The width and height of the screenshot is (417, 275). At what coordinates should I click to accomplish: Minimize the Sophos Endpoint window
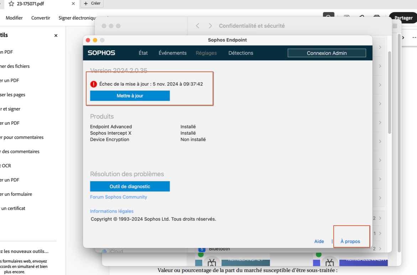[95, 40]
